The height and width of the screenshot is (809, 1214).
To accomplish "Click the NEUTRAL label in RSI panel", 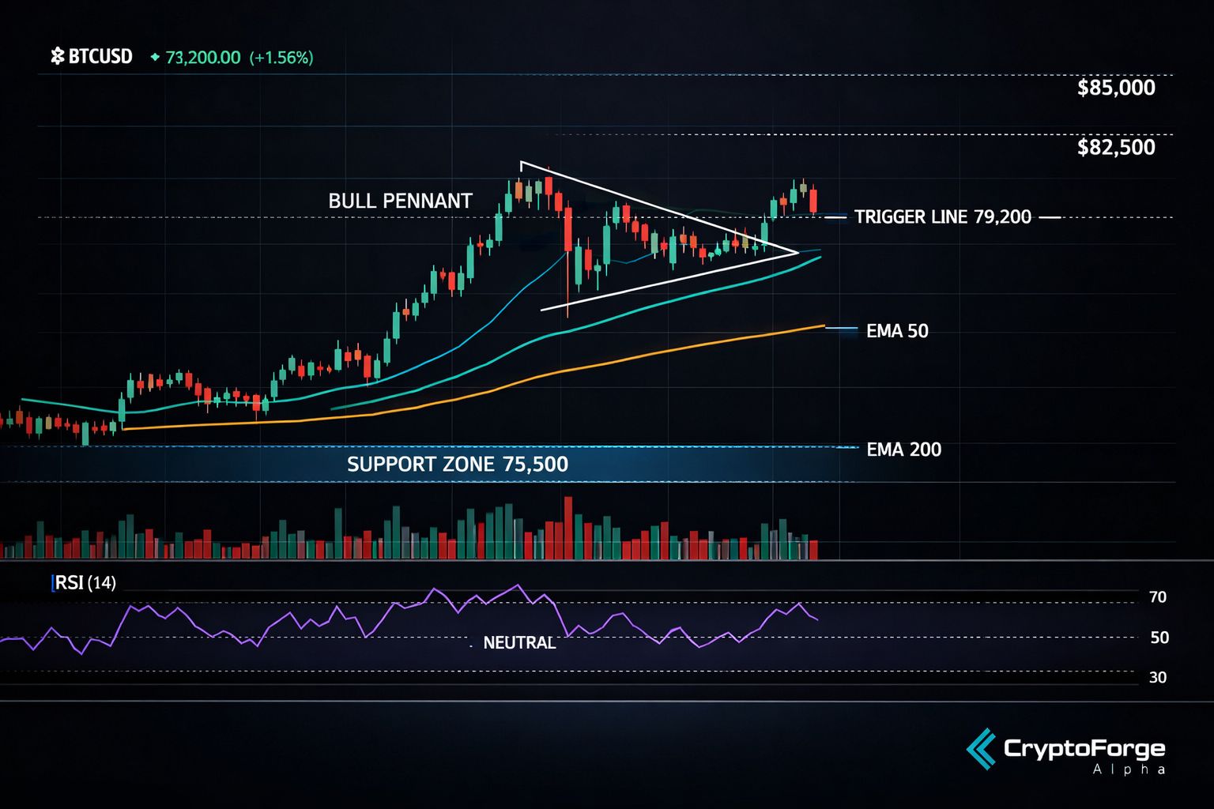I will pos(519,643).
